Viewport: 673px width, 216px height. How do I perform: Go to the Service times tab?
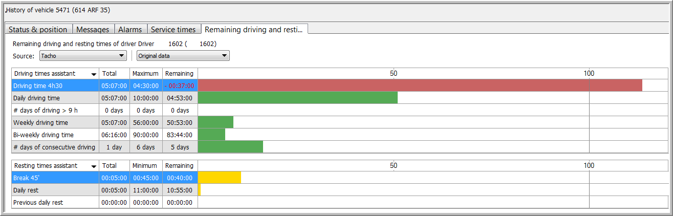tap(174, 30)
